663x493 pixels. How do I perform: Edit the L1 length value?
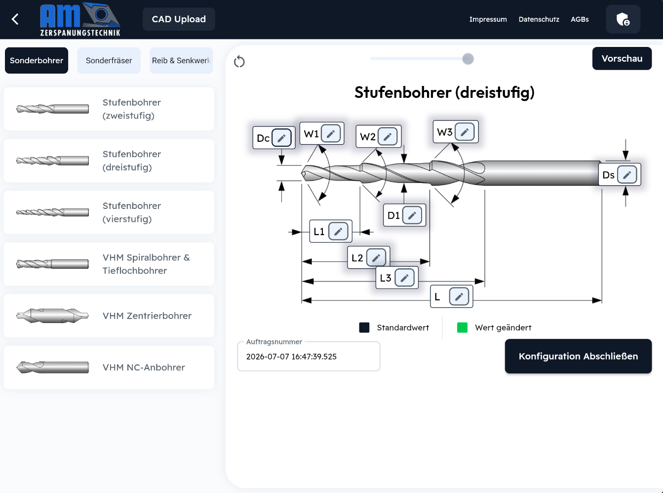338,231
